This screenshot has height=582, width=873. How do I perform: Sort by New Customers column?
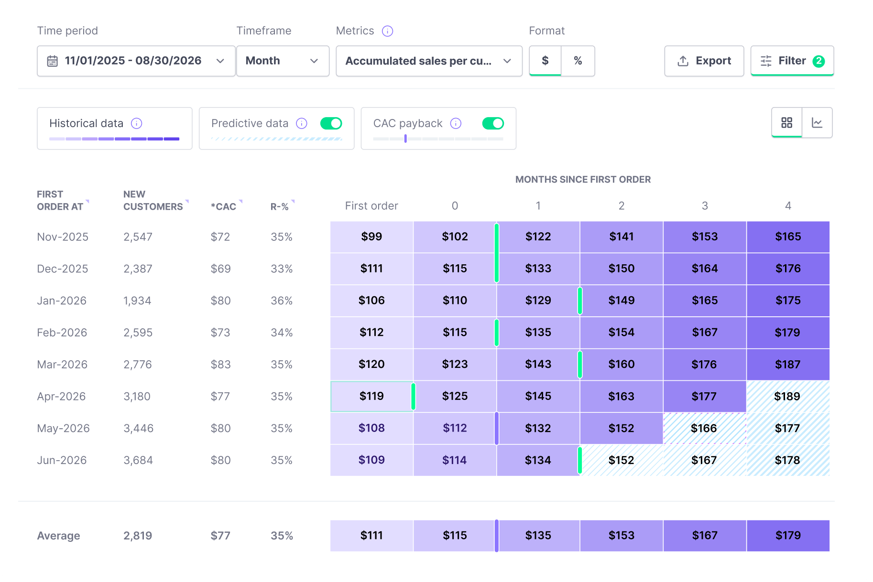click(x=156, y=201)
